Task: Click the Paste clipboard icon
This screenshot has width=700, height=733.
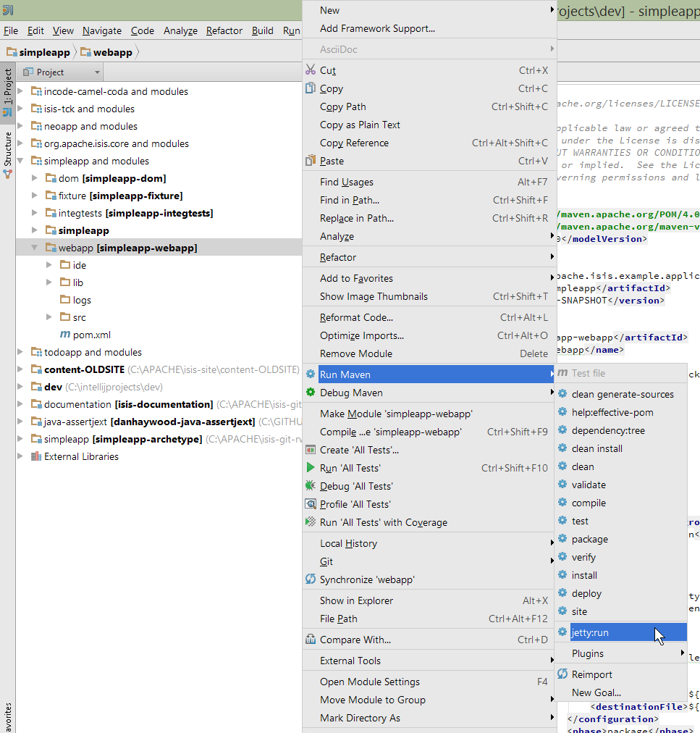Action: pos(311,161)
